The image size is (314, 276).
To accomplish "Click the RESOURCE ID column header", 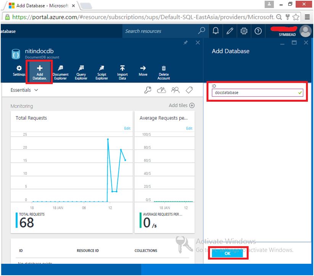I will [88, 250].
